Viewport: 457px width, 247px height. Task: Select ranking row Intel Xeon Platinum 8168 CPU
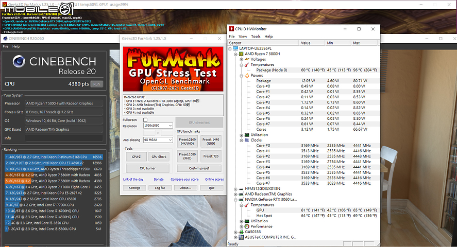coord(53,157)
